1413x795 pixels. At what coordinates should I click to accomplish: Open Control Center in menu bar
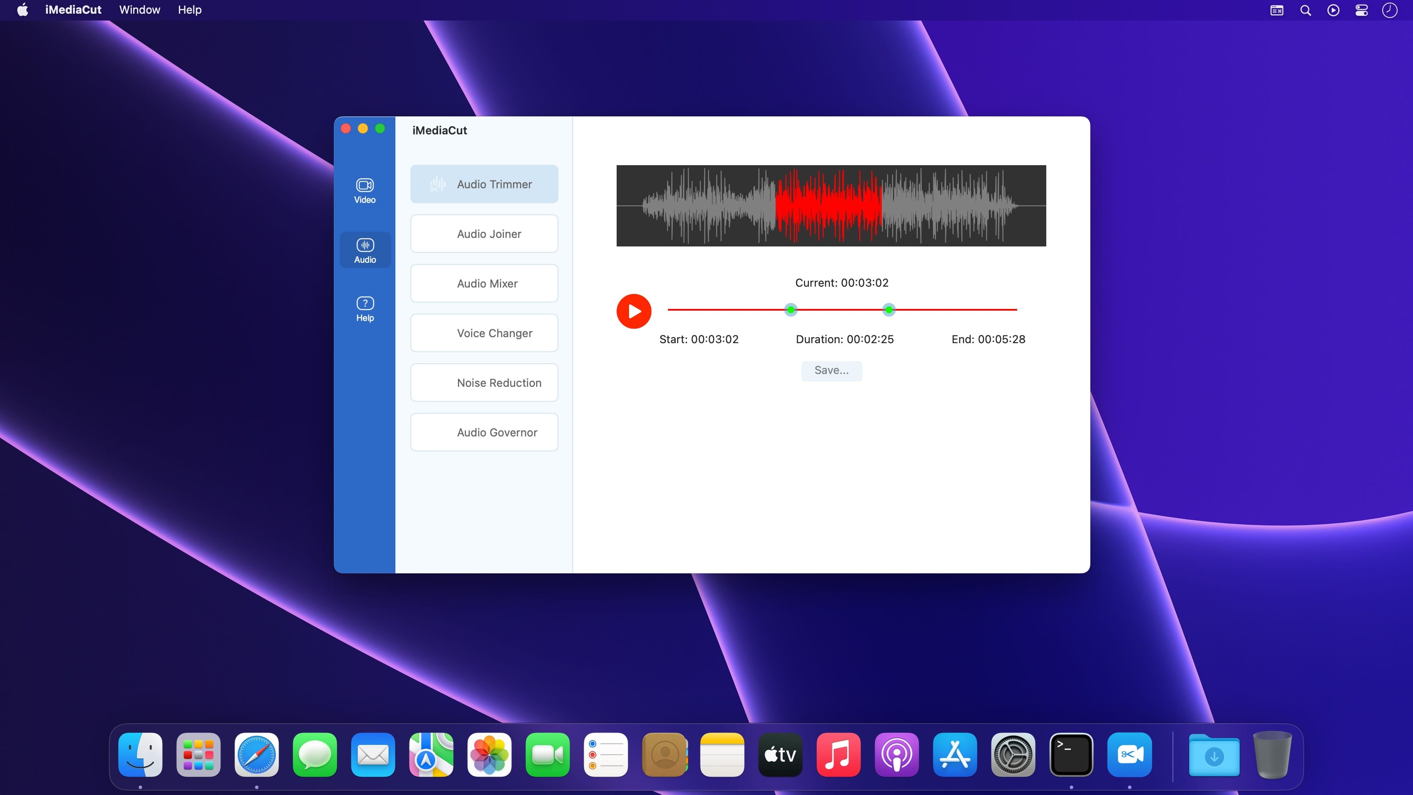(1362, 10)
